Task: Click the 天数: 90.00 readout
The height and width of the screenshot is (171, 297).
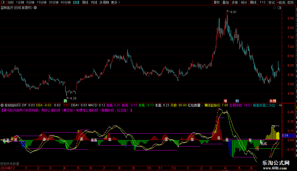Action: pos(178,105)
